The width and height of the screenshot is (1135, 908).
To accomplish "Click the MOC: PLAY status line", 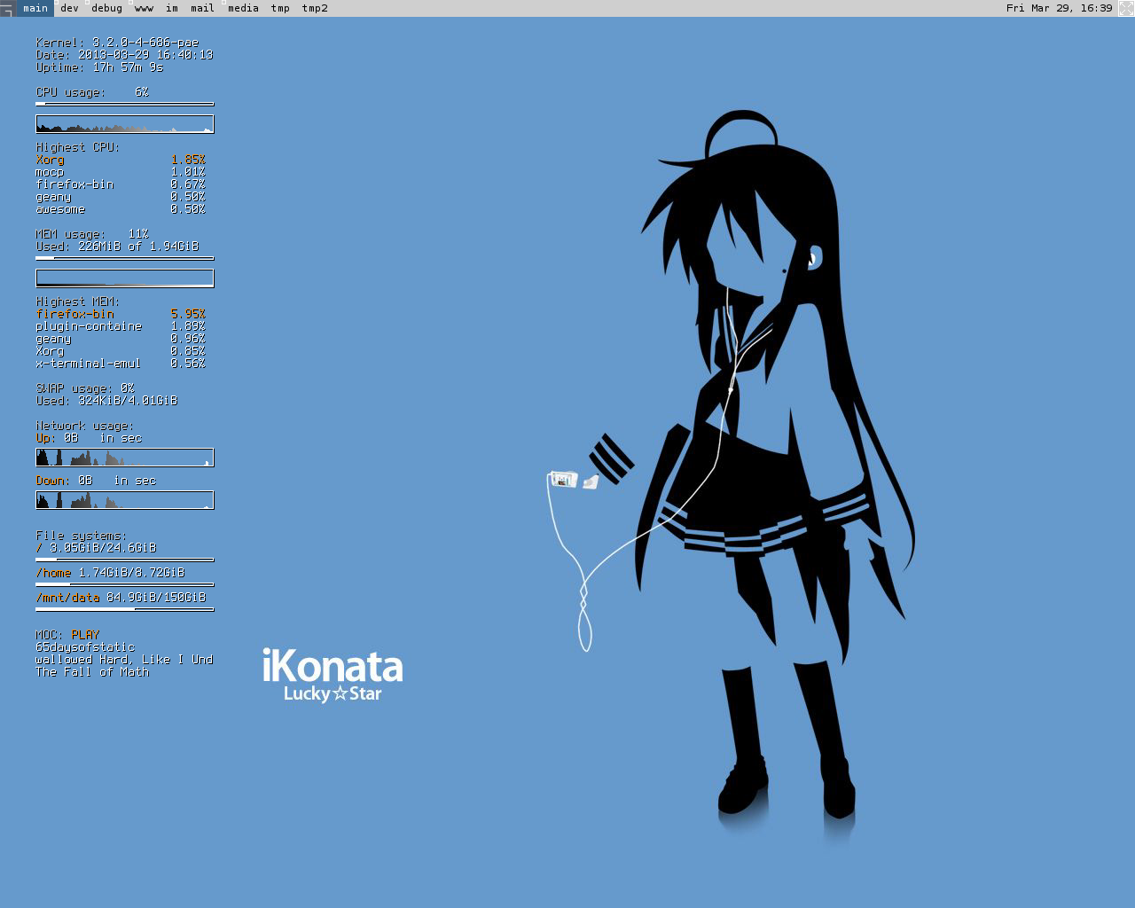I will point(67,635).
